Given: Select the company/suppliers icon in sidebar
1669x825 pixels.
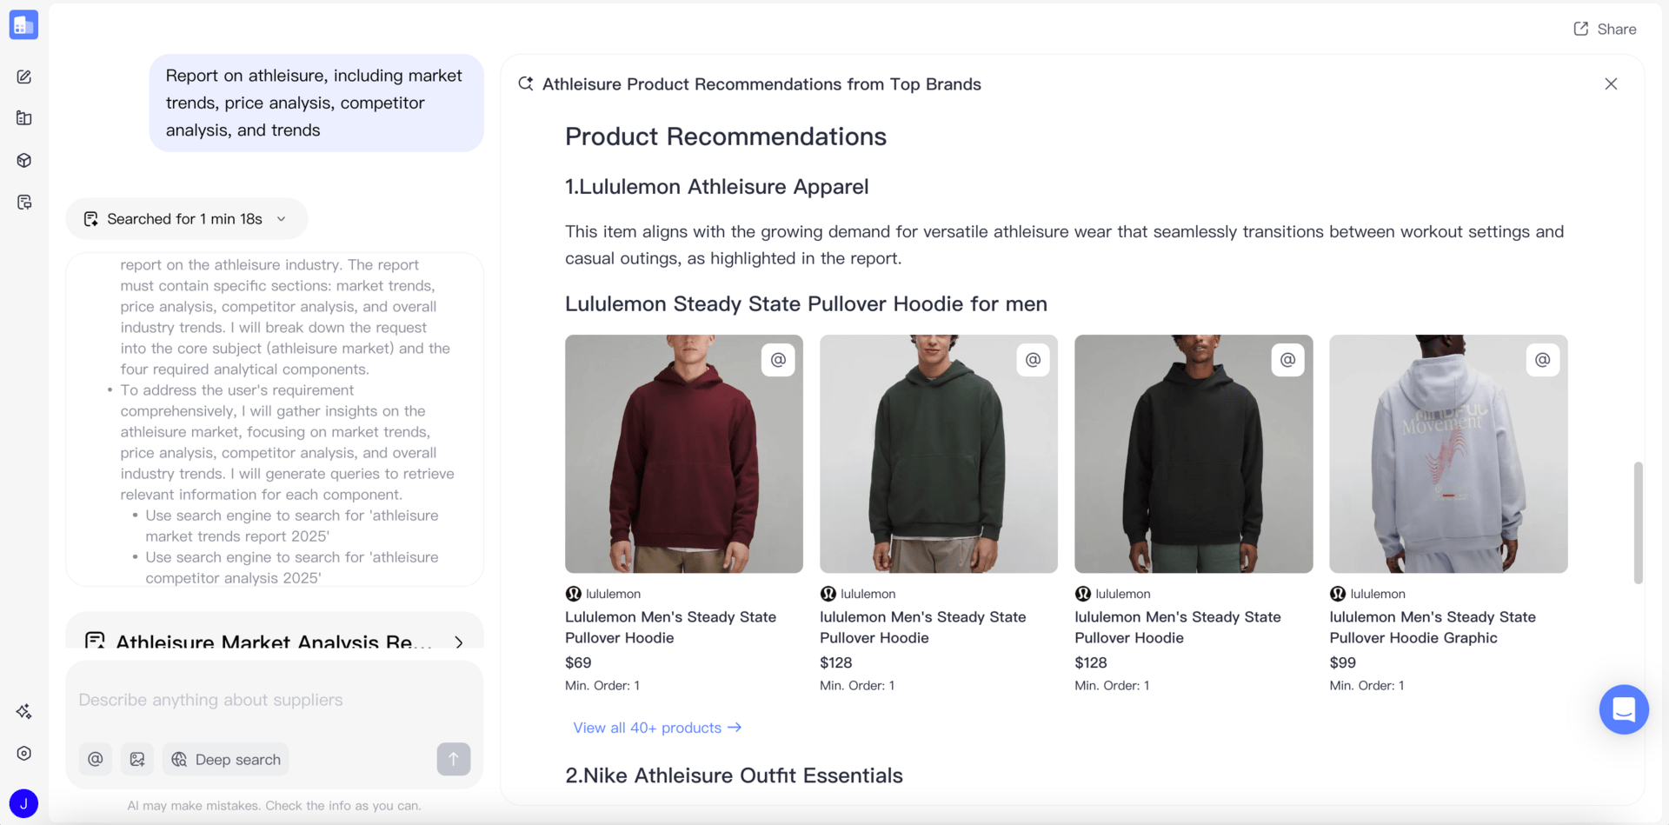Looking at the screenshot, I should (x=23, y=118).
